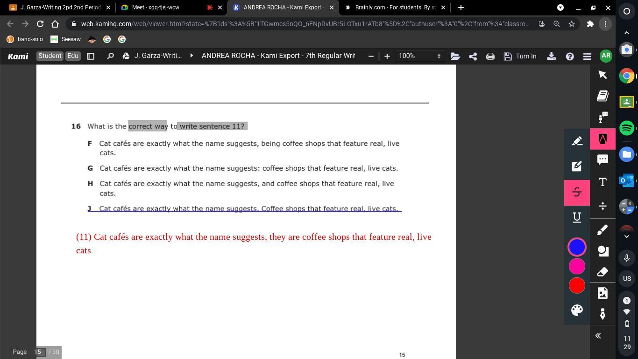This screenshot has height=359, width=638.
Task: Select the shapes tool
Action: [603, 251]
